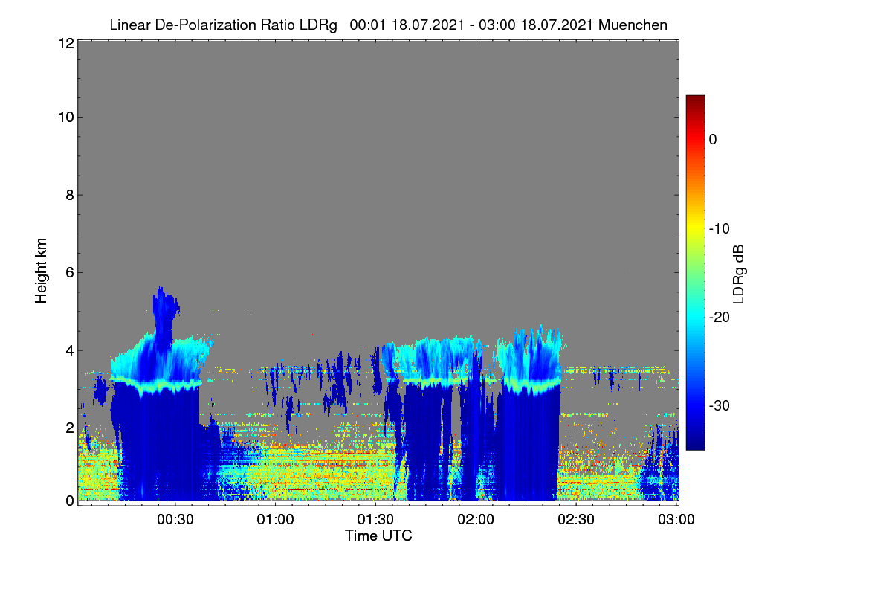Screen dimensions: 892x595
Task: Click the 10 km height tick label
Action: coord(64,117)
